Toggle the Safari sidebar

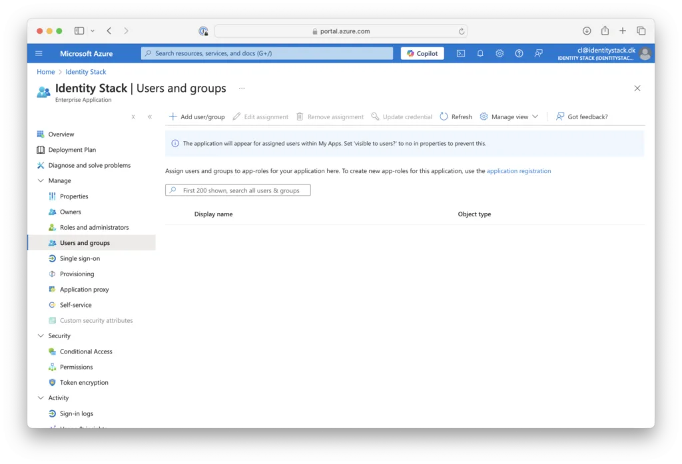tap(79, 31)
